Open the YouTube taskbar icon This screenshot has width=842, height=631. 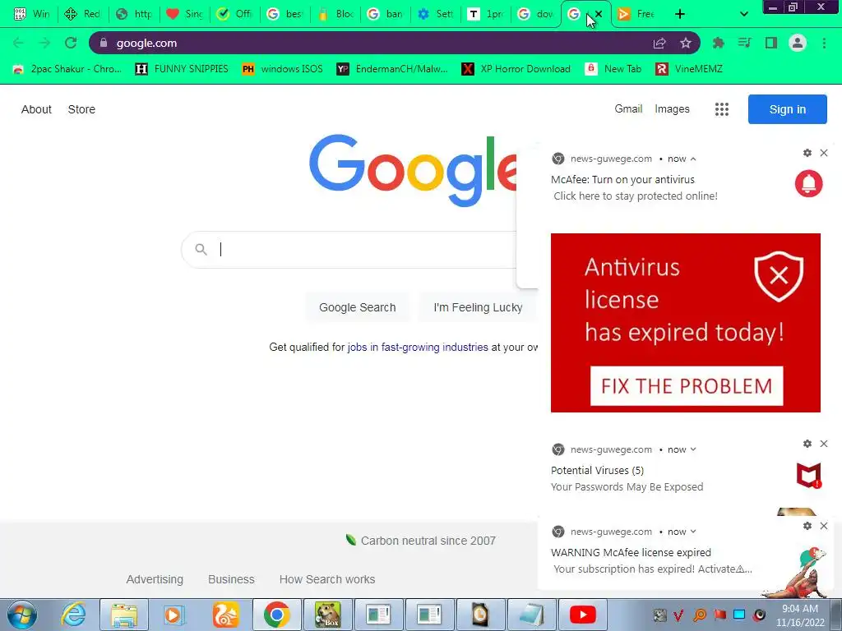point(583,615)
